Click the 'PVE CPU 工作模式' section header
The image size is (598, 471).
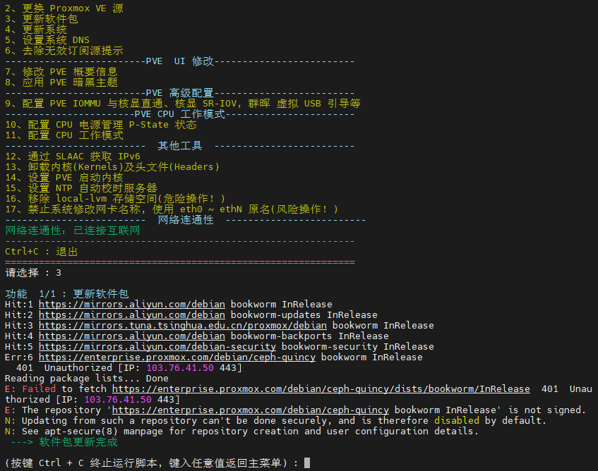point(180,114)
